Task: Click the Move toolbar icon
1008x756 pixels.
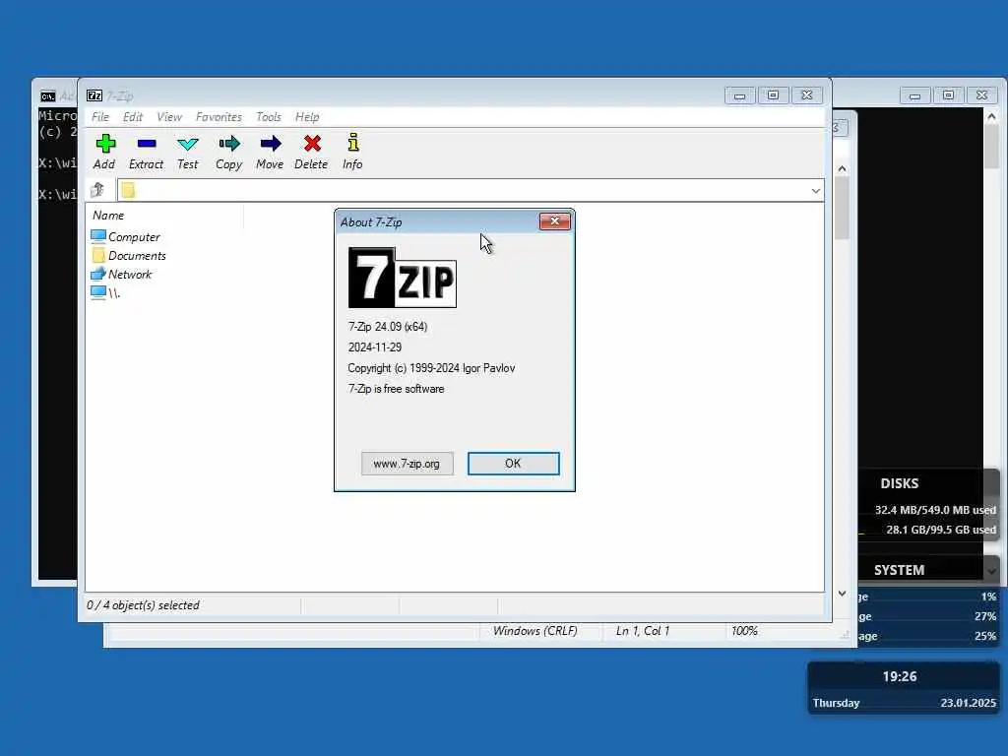Action: (270, 144)
